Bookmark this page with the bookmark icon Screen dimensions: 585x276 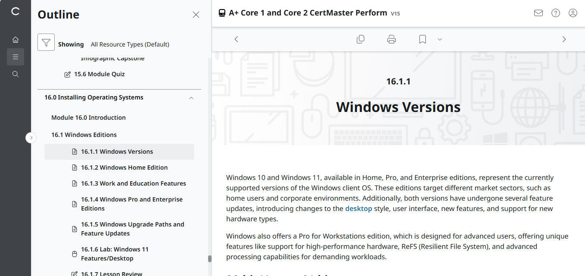tap(423, 39)
